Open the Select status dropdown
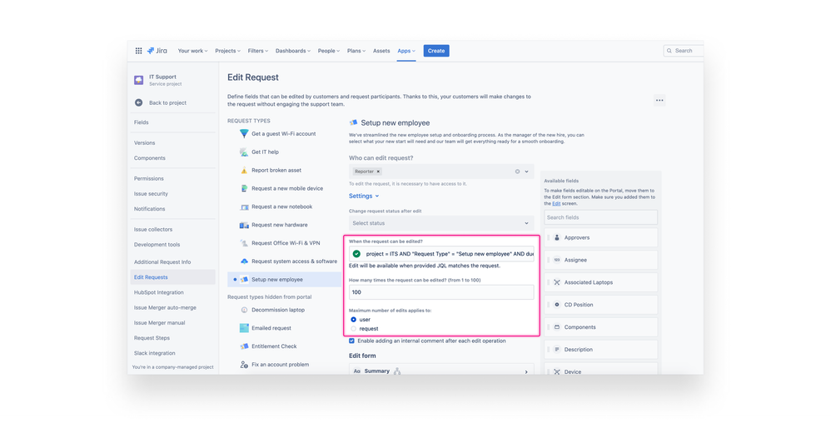This screenshot has height=423, width=831. pyautogui.click(x=441, y=223)
